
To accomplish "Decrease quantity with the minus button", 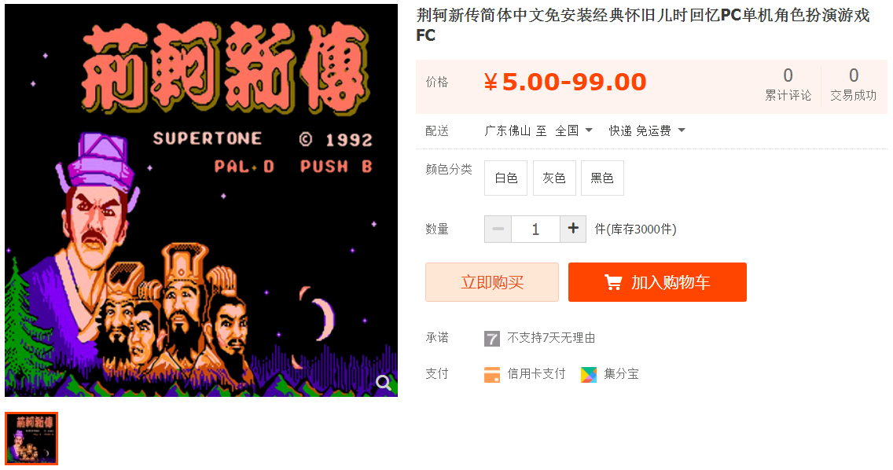I will coord(498,229).
